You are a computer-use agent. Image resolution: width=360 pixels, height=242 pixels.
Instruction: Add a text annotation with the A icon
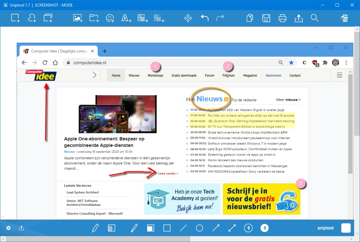(x=126, y=18)
